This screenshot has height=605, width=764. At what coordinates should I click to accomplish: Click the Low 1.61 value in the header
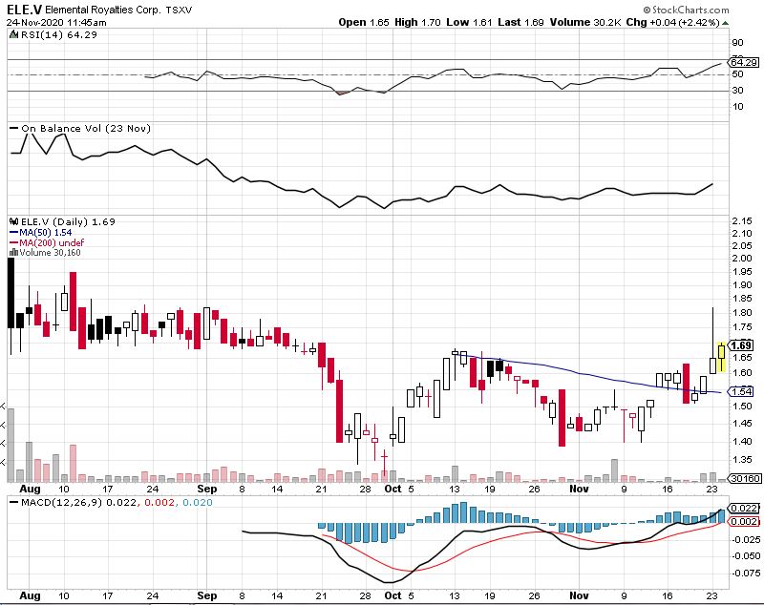469,22
